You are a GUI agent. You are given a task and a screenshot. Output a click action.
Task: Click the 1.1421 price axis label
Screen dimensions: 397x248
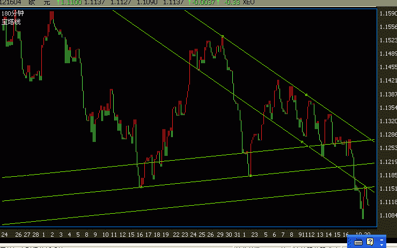(388, 80)
